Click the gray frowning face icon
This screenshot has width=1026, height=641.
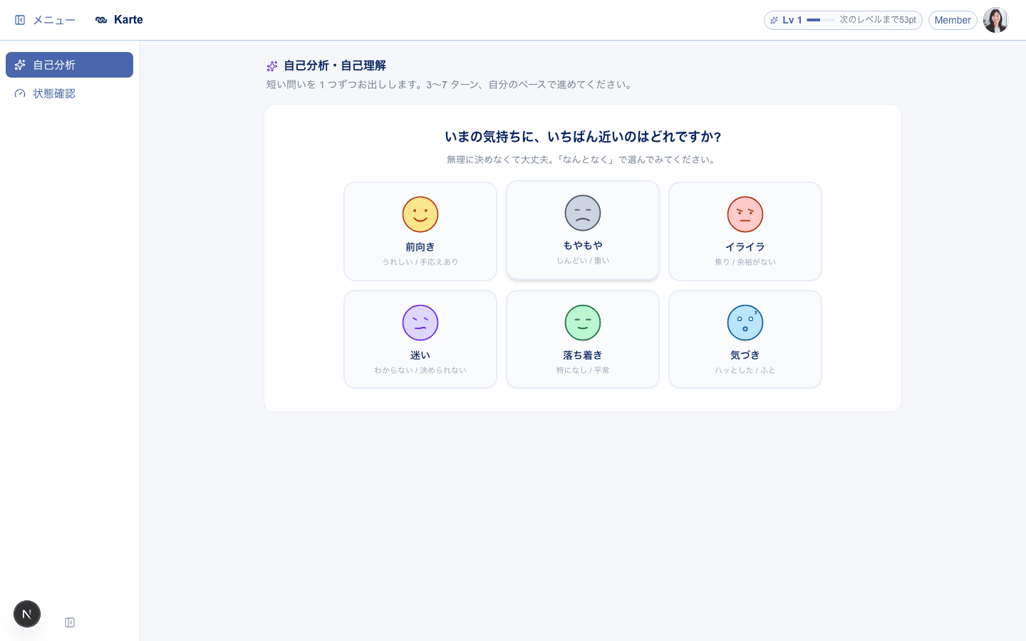[583, 213]
